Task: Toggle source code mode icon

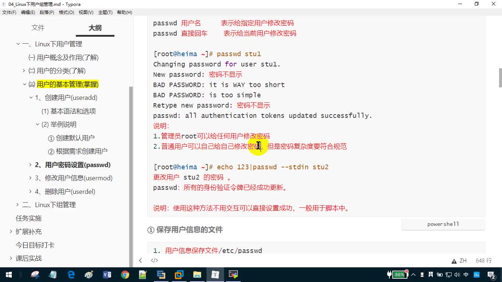Action: click(x=155, y=260)
